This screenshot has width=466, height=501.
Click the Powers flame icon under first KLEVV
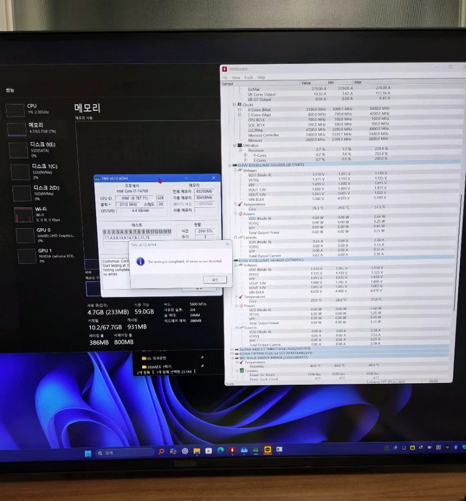click(x=240, y=214)
